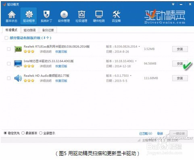Expand version dropdown 10.18.10.4061
Screen dimensions: 194x160
coord(136,61)
